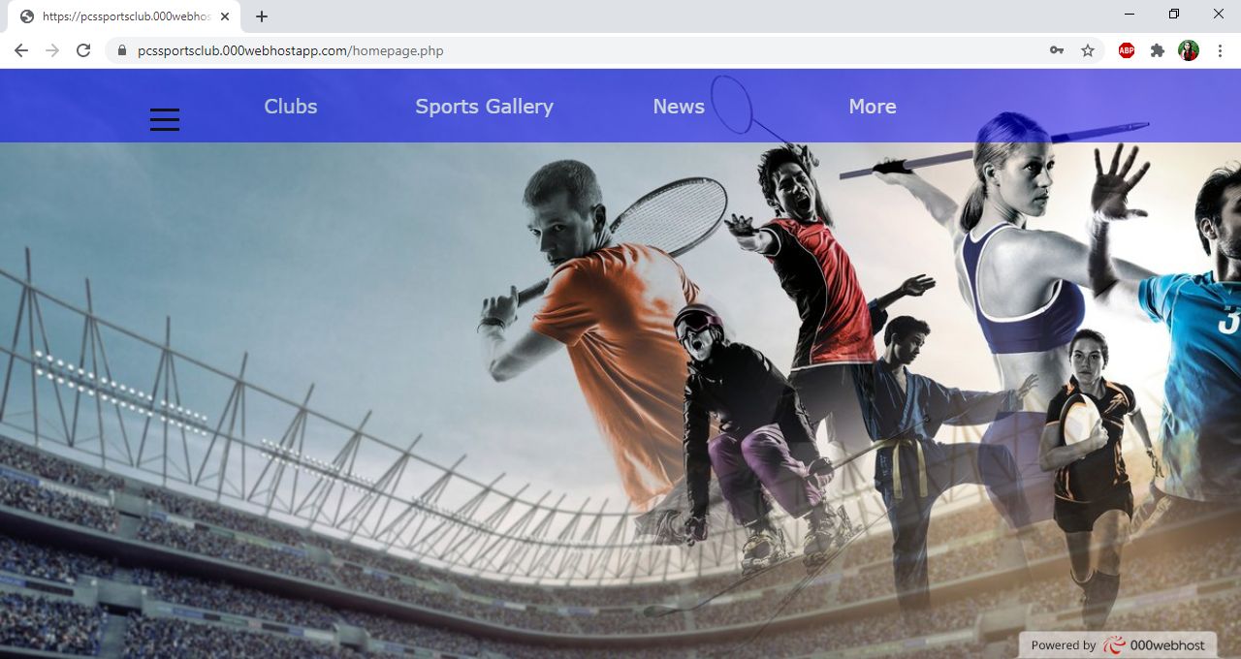This screenshot has height=659, width=1241.
Task: Click the 000webhost logo icon
Action: tap(1114, 644)
